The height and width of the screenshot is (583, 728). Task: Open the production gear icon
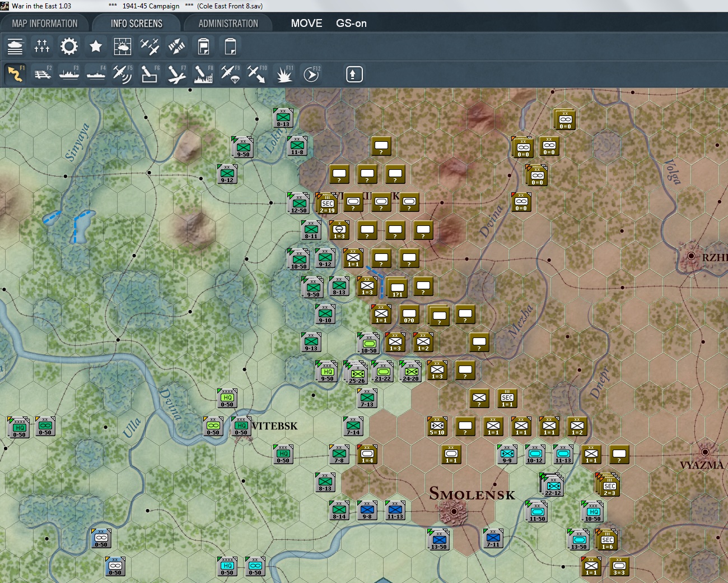click(69, 46)
